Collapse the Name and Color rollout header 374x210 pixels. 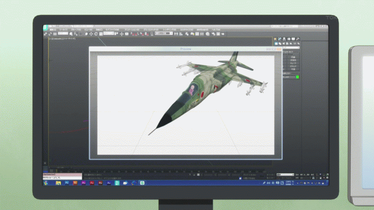pyautogui.click(x=291, y=73)
